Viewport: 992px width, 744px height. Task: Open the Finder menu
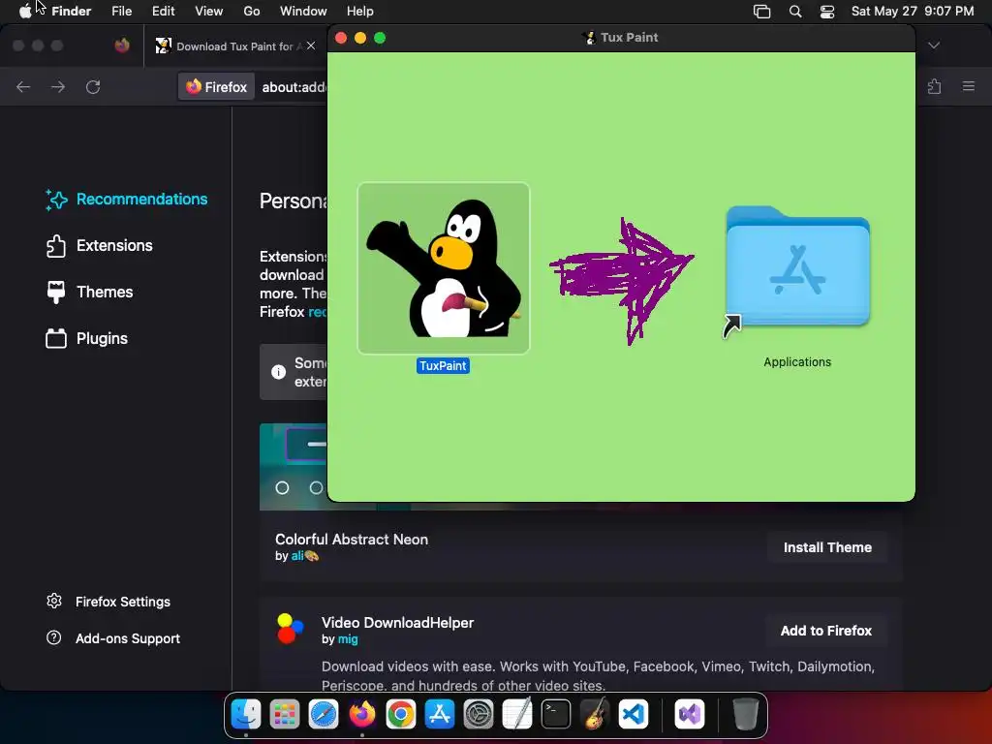coord(72,12)
